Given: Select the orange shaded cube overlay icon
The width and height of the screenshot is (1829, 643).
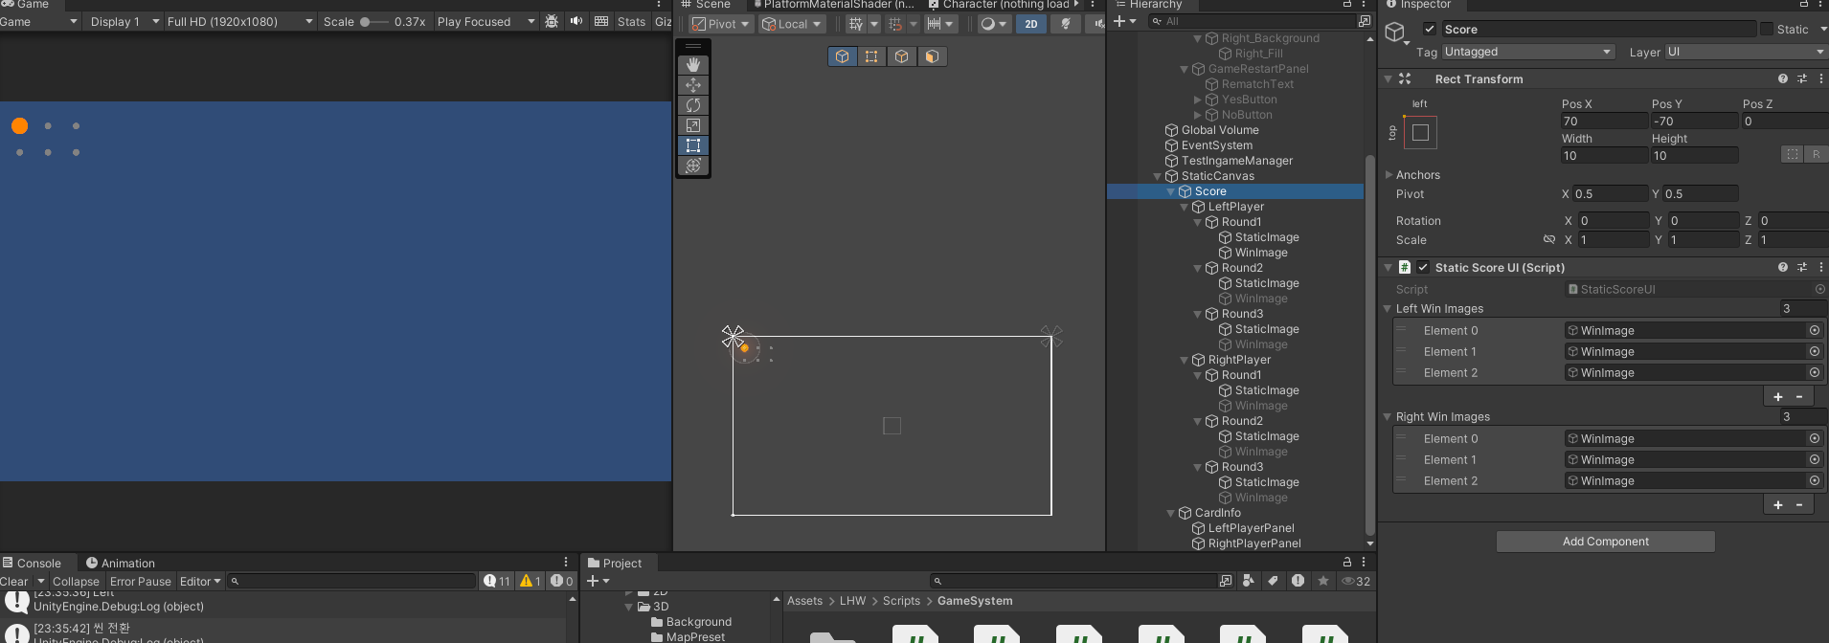Looking at the screenshot, I should point(932,56).
